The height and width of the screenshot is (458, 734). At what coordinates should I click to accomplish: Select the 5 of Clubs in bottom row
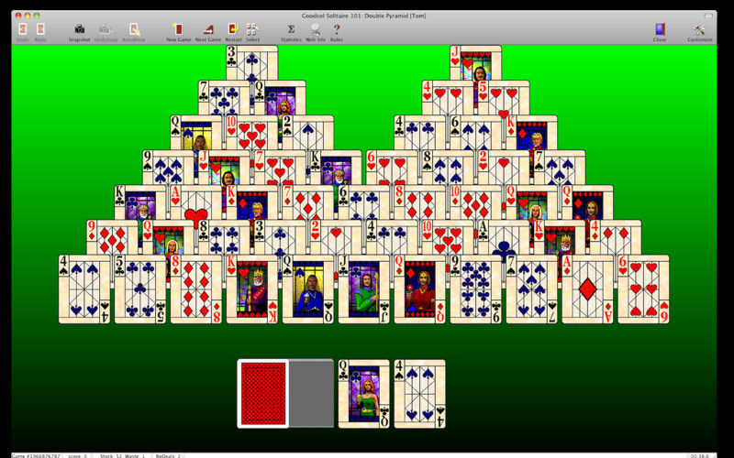point(140,289)
